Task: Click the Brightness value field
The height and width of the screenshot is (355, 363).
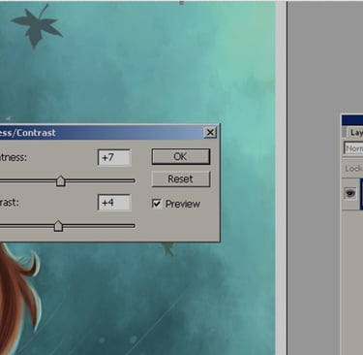Action: click(x=114, y=157)
